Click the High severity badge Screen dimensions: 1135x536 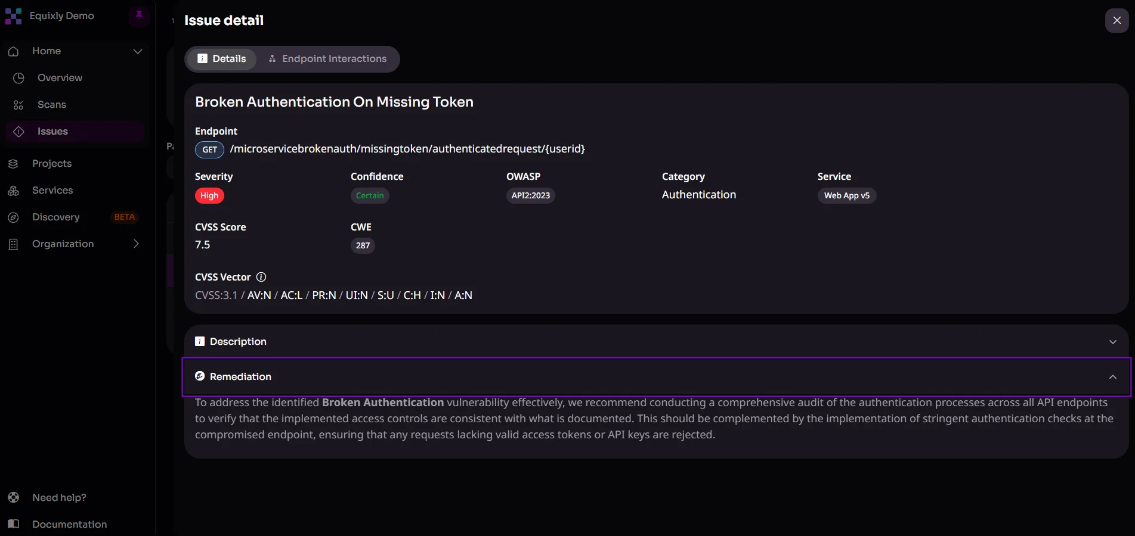coord(209,195)
